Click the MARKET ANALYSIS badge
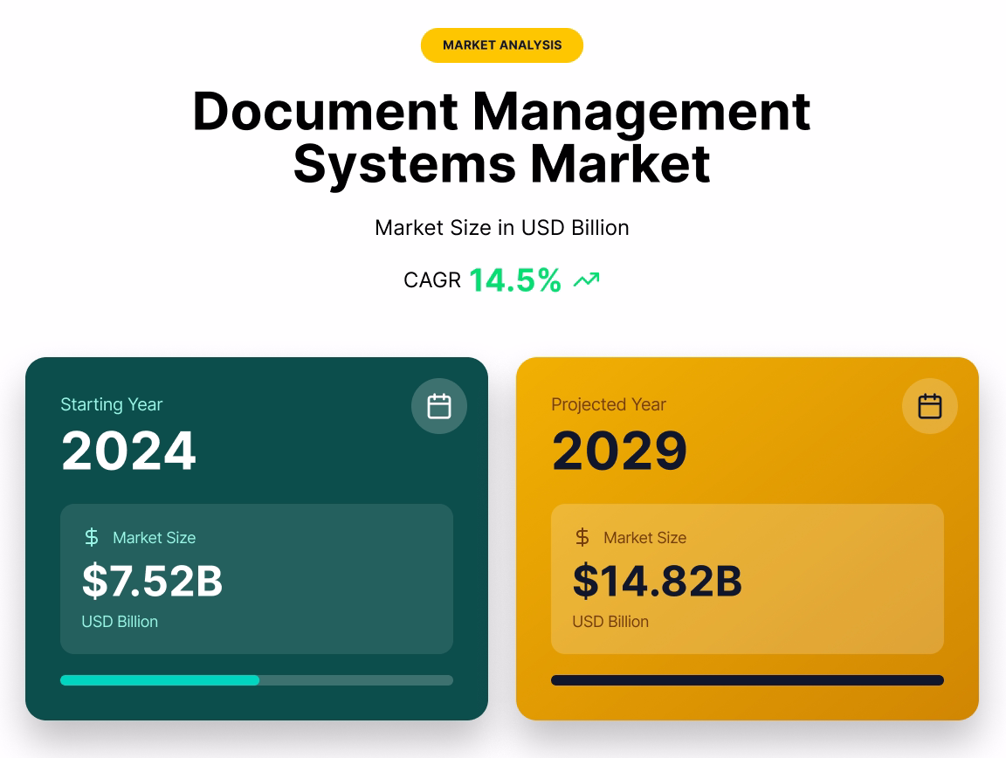This screenshot has width=1006, height=758. pyautogui.click(x=502, y=45)
